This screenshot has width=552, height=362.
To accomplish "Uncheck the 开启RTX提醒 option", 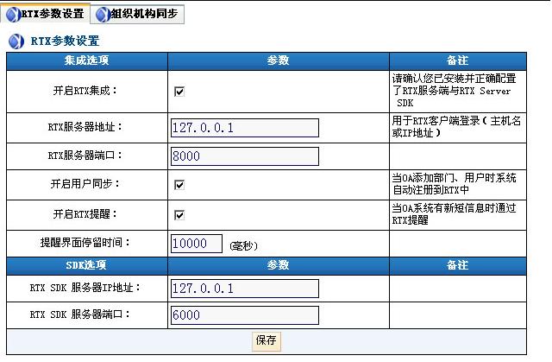I will (179, 215).
